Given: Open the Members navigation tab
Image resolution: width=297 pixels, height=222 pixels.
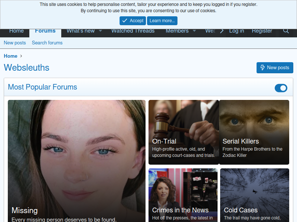Looking at the screenshot, I should pos(177,31).
